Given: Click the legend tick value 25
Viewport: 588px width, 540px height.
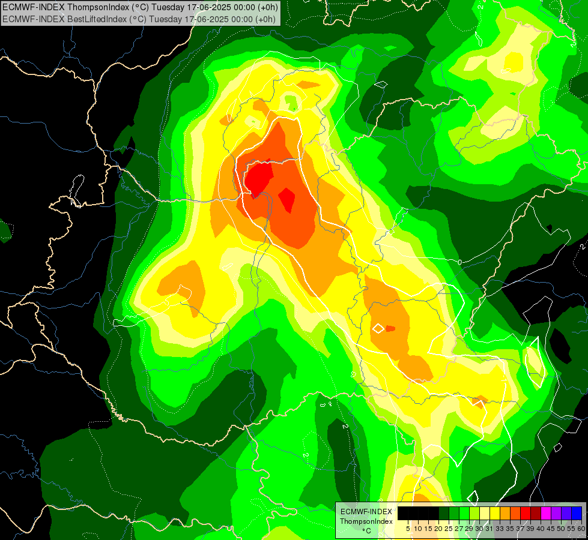Looking at the screenshot, I should point(449,529).
